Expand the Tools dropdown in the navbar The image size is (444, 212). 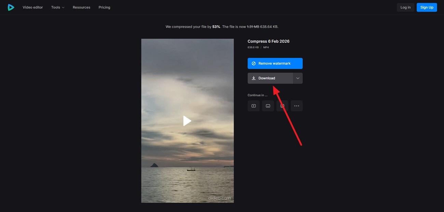57,7
